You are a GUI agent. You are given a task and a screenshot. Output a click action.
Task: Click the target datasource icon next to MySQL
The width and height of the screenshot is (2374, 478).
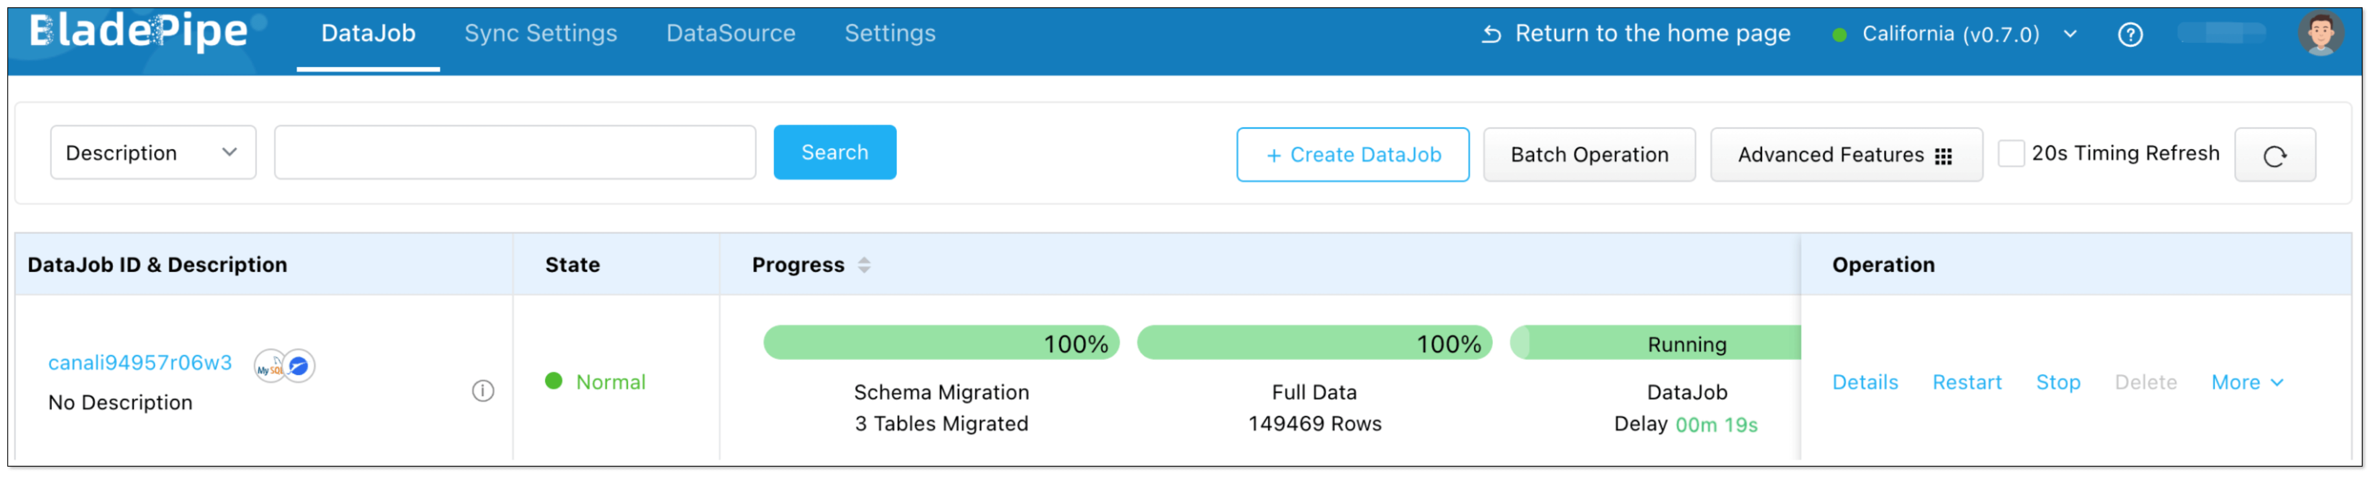coord(300,366)
